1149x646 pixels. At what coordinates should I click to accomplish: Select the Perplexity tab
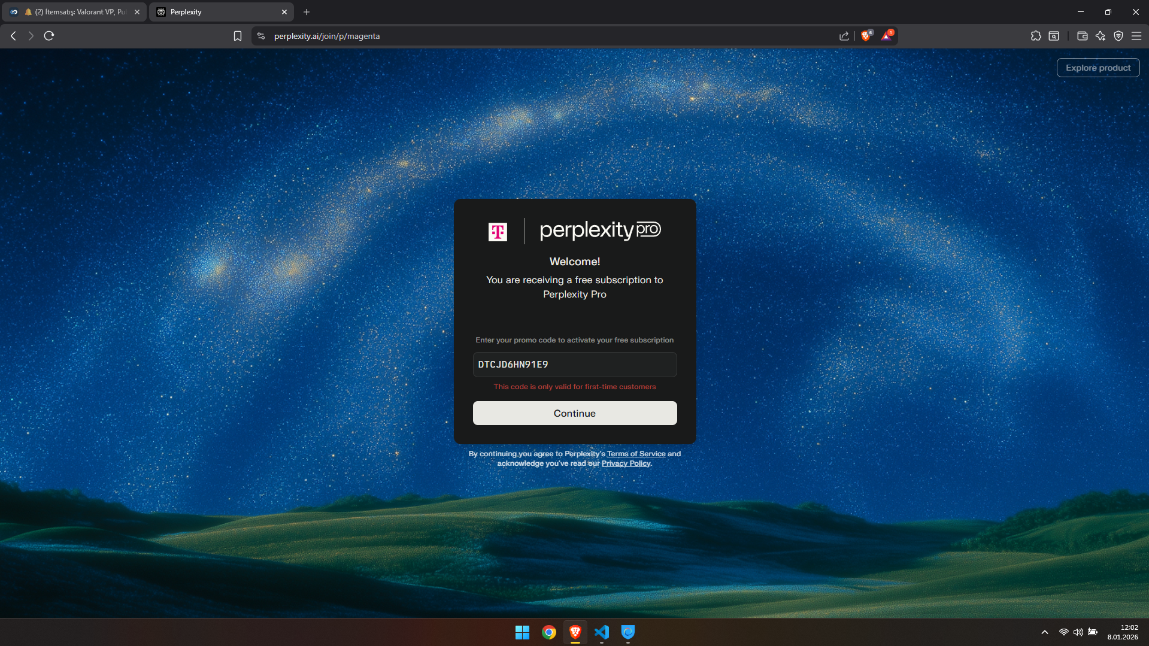tap(222, 12)
